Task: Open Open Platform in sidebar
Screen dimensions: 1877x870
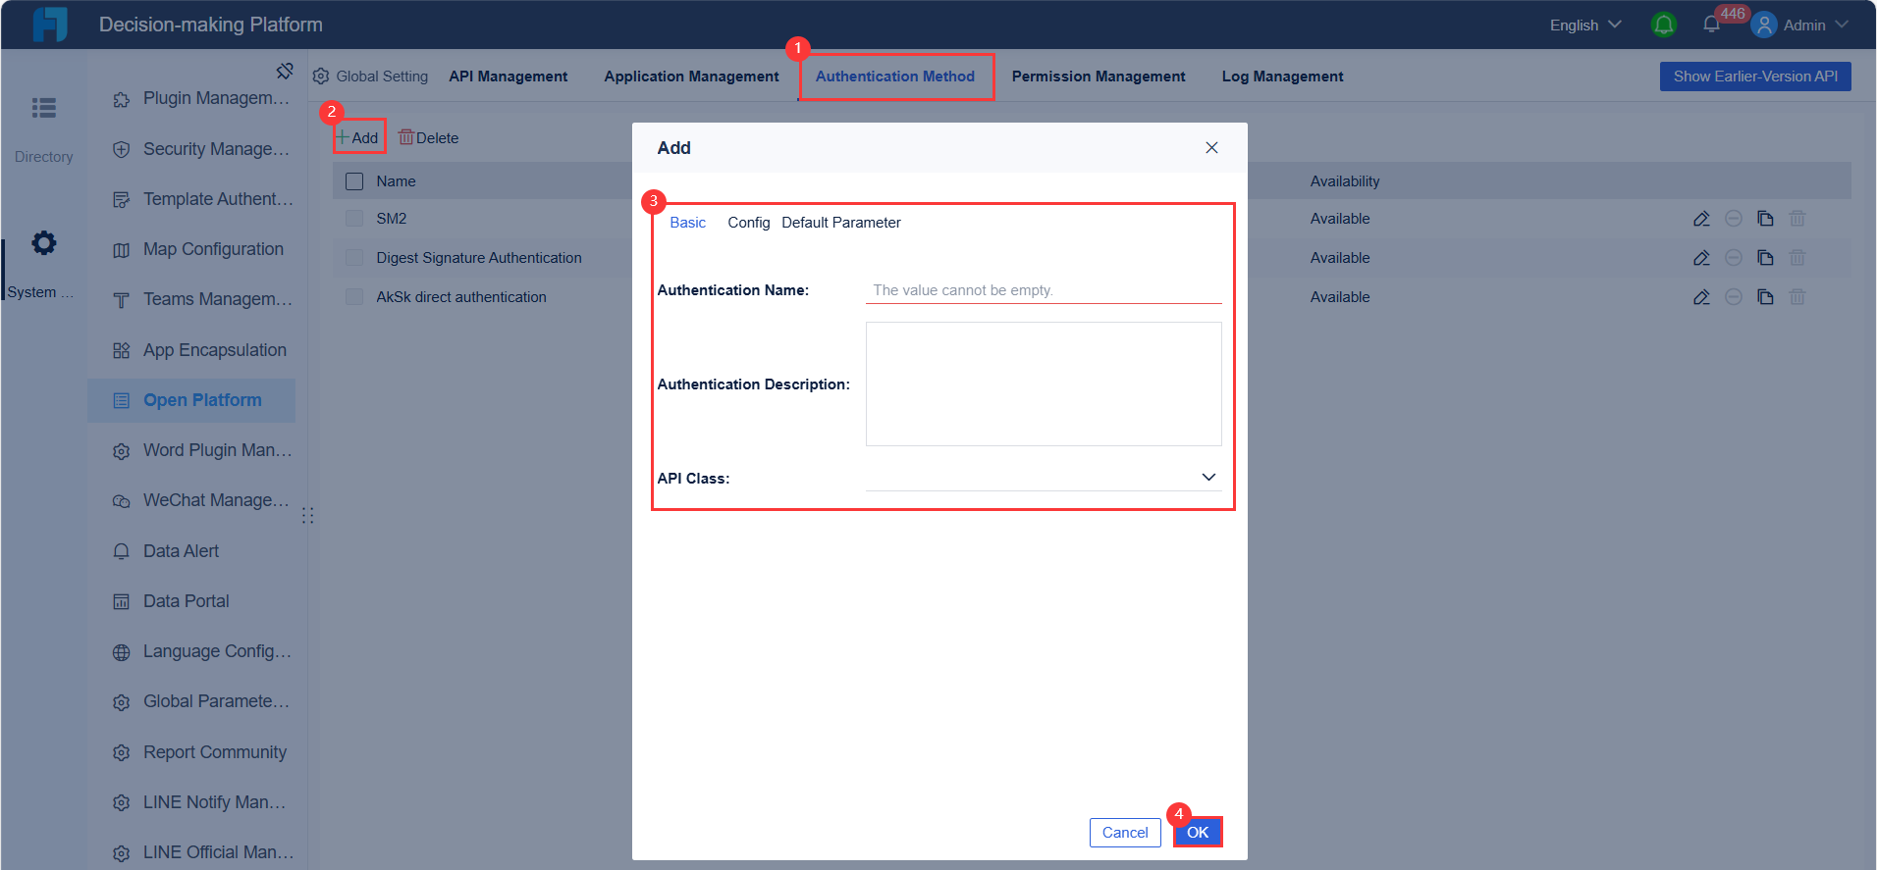Action: [x=191, y=400]
